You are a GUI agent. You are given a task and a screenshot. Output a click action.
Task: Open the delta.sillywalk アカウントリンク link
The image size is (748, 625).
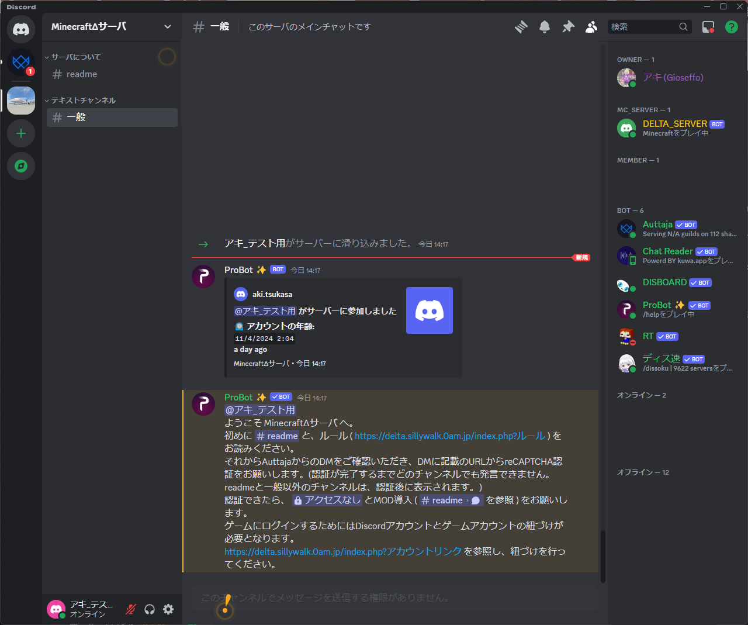tap(342, 551)
